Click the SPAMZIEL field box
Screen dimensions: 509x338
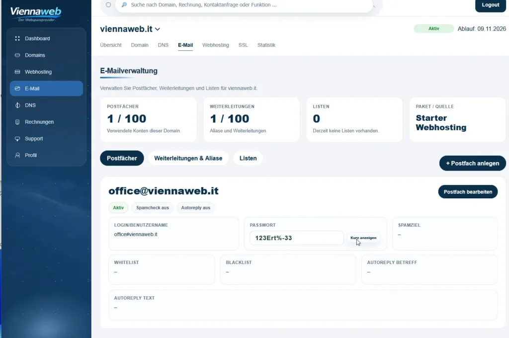pyautogui.click(x=445, y=234)
